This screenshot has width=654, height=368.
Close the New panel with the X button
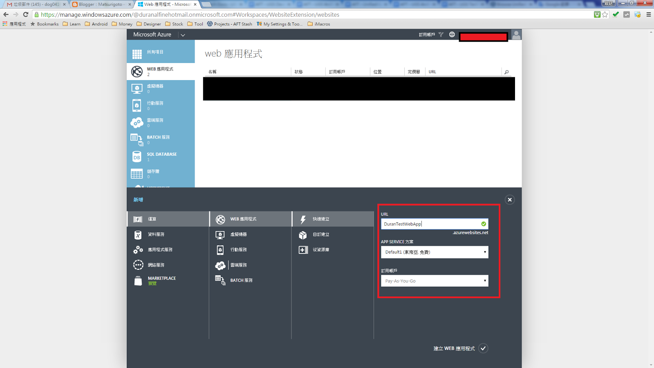510,200
